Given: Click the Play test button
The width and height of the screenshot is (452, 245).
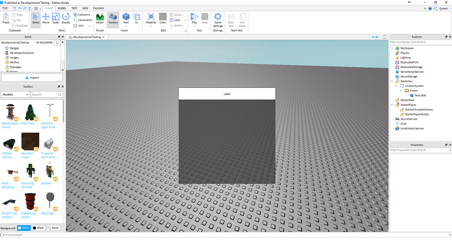Looking at the screenshot, I should (194, 18).
